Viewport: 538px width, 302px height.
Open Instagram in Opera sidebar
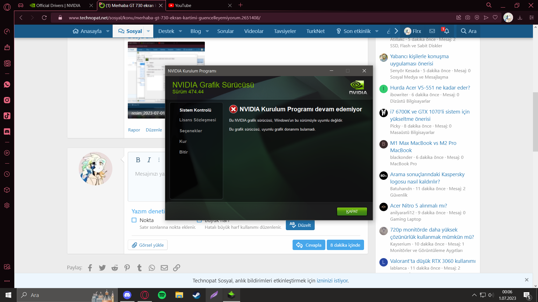pos(7,100)
